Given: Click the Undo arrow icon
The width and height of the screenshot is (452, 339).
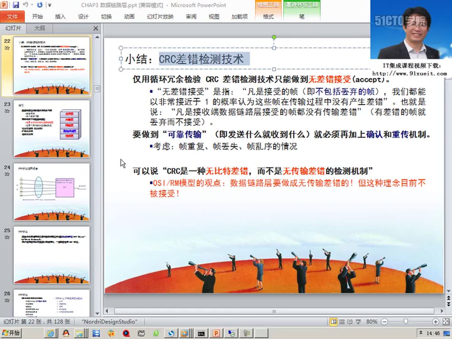Looking at the screenshot, I should click(25, 5).
